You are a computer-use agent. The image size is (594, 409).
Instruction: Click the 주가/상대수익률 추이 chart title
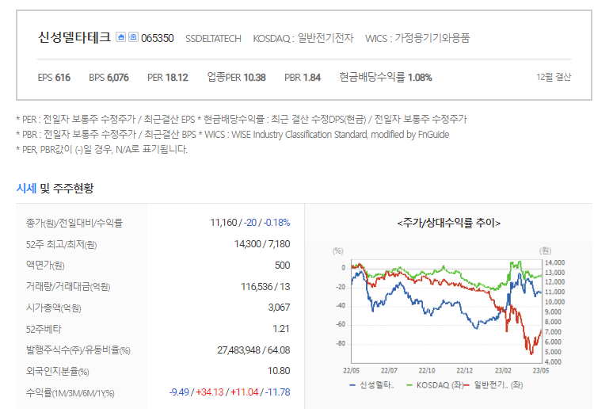pyautogui.click(x=449, y=223)
